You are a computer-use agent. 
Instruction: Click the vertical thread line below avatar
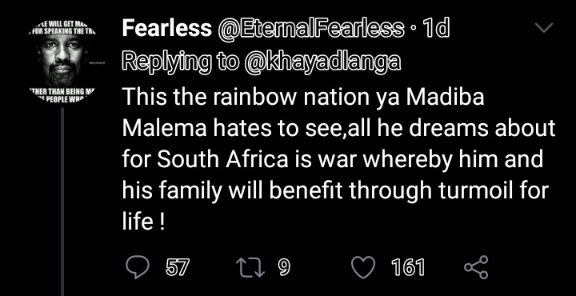point(62,202)
